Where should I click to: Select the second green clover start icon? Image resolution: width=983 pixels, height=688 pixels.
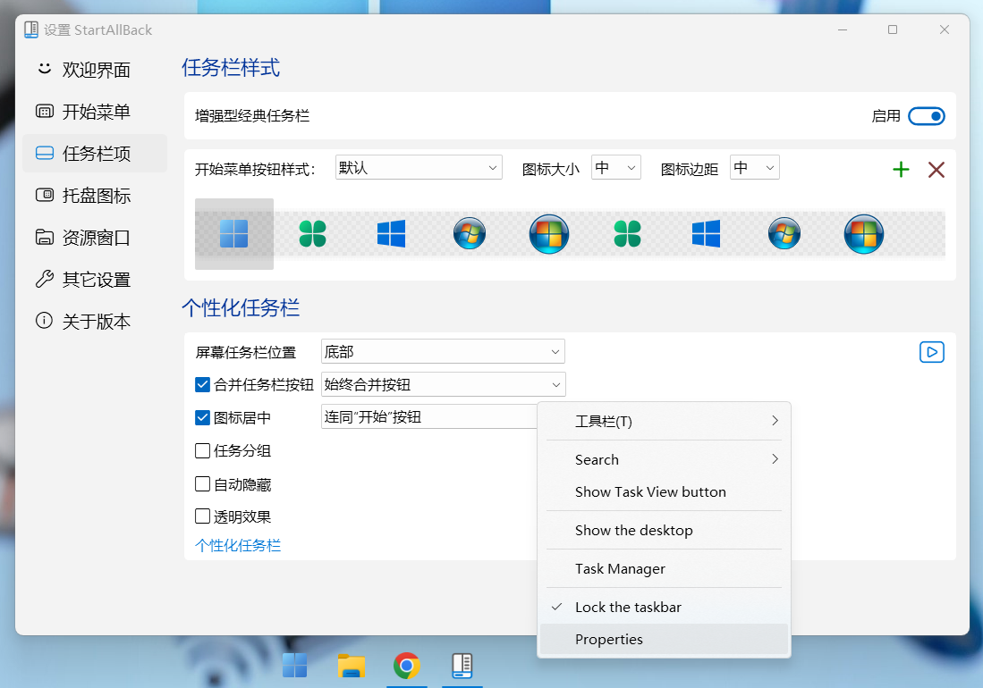tap(627, 234)
